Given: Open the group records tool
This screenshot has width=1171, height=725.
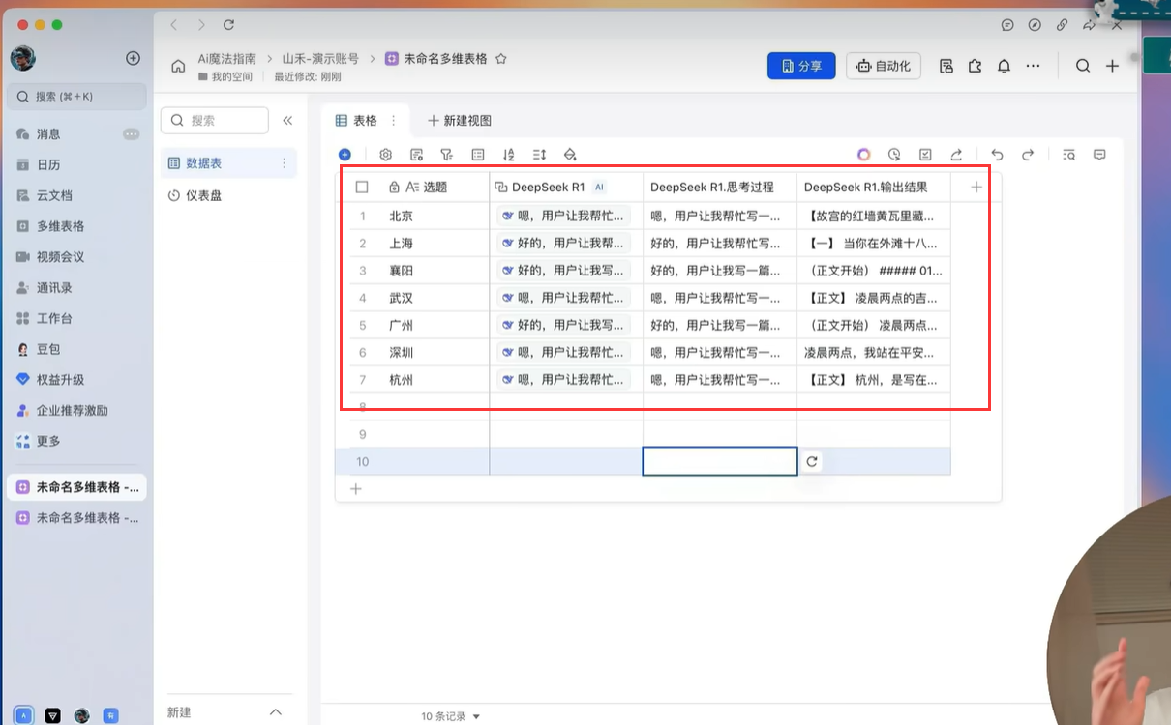Looking at the screenshot, I should click(x=478, y=155).
